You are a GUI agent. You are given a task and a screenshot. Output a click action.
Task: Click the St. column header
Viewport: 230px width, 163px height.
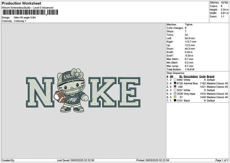(181, 77)
